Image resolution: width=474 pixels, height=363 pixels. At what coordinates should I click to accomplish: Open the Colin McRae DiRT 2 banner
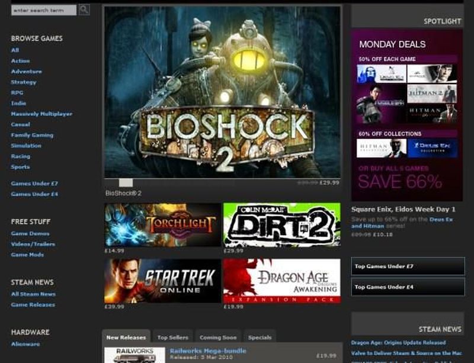(281, 224)
